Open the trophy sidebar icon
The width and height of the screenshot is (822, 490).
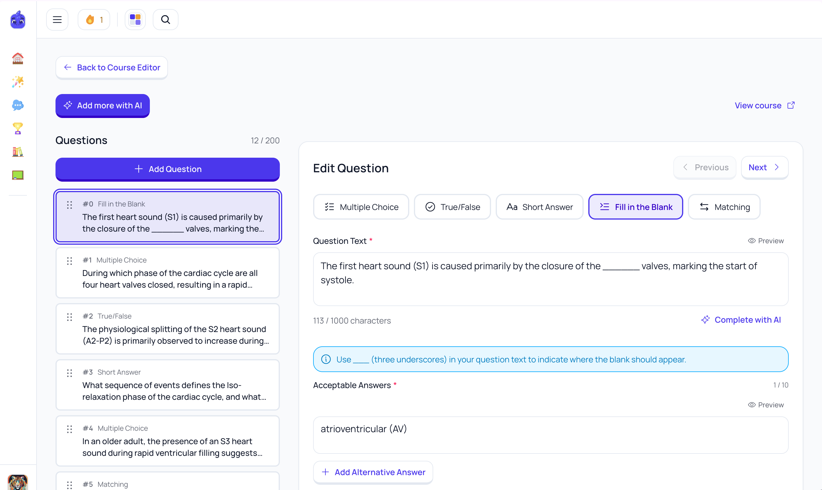[x=18, y=128]
